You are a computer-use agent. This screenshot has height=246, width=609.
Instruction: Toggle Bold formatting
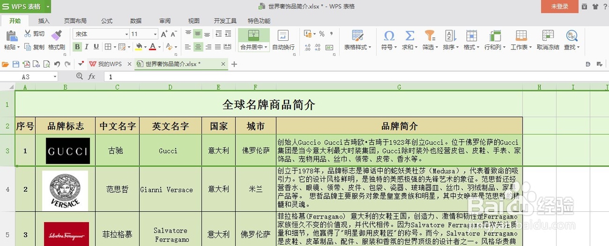[77, 47]
